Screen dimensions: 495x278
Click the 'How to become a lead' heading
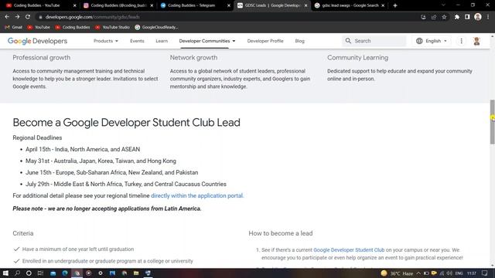coord(280,233)
